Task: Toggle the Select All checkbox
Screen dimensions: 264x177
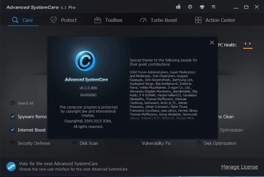Action: [13, 103]
